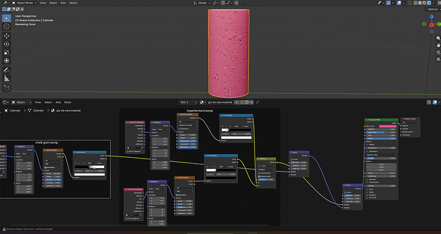Select the Measure ruler tool
Image resolution: width=441 pixels, height=234 pixels.
6,79
